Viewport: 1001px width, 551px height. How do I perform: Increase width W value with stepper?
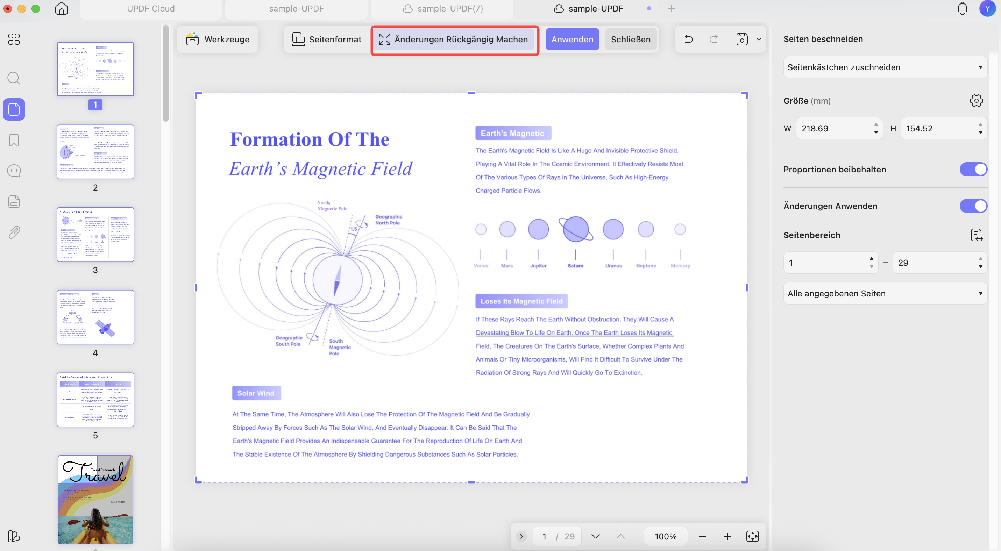pyautogui.click(x=875, y=124)
